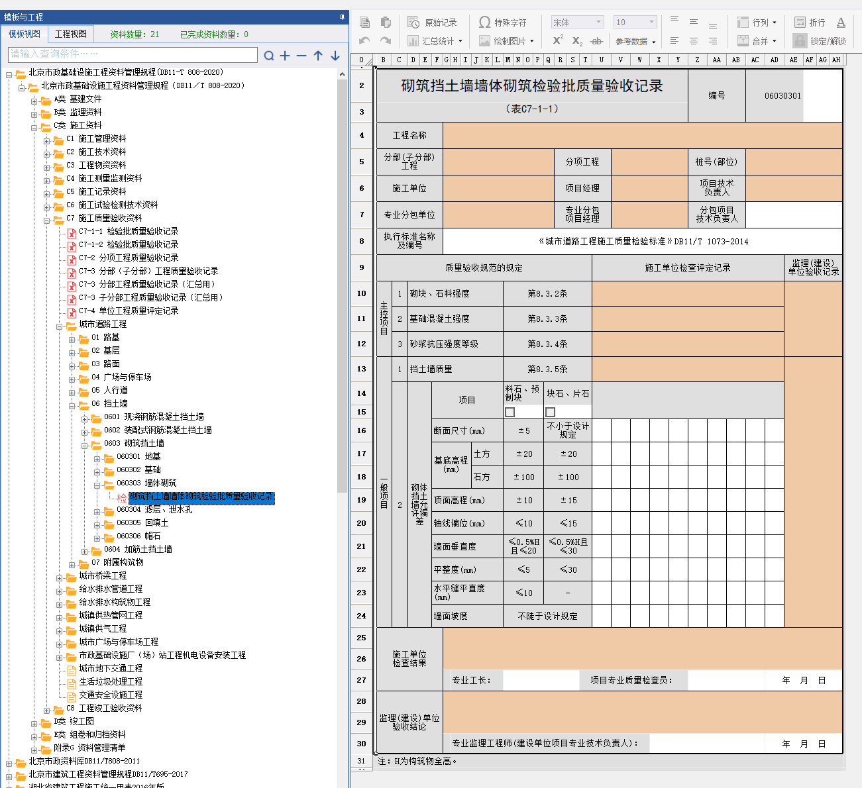
Task: Click the 锁定/解锁 lock button
Action: [820, 41]
